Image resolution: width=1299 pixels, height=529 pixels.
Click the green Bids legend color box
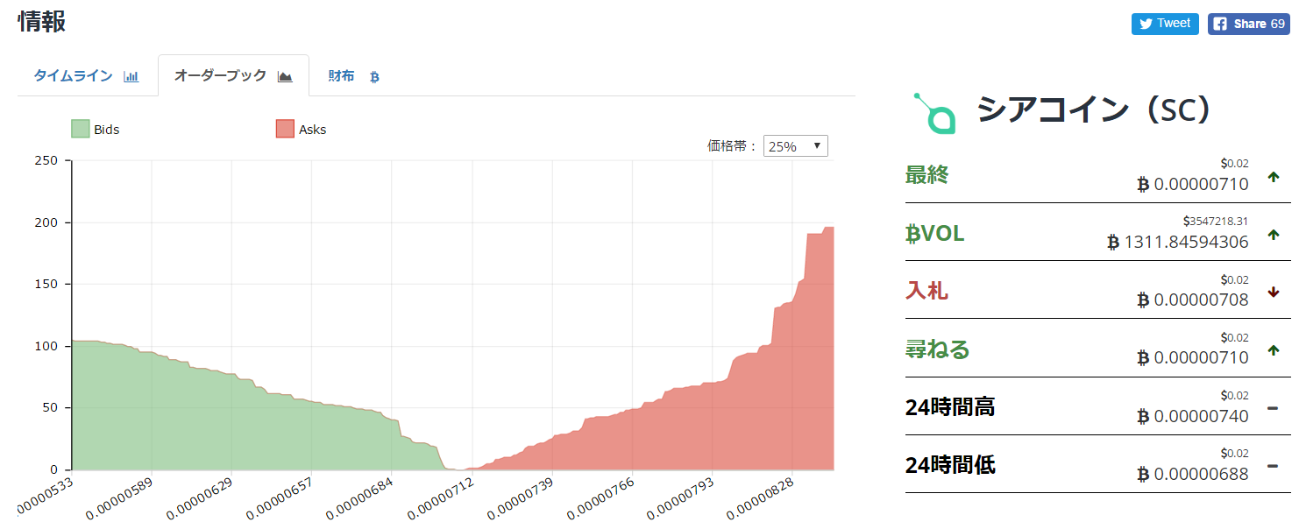click(x=81, y=130)
